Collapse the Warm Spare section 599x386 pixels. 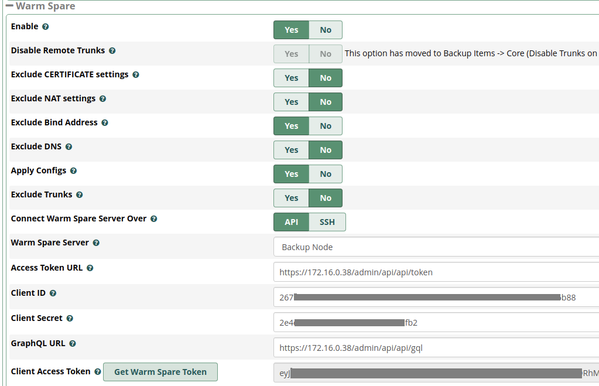[10, 6]
